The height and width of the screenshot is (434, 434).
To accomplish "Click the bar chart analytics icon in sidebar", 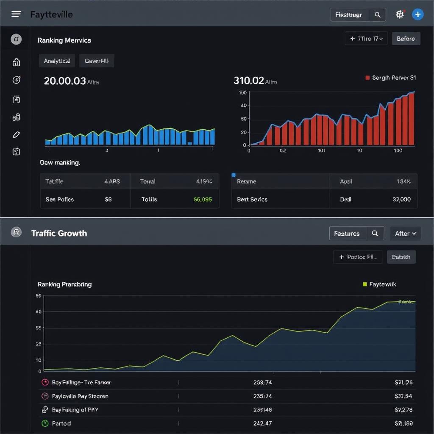I will 16,117.
